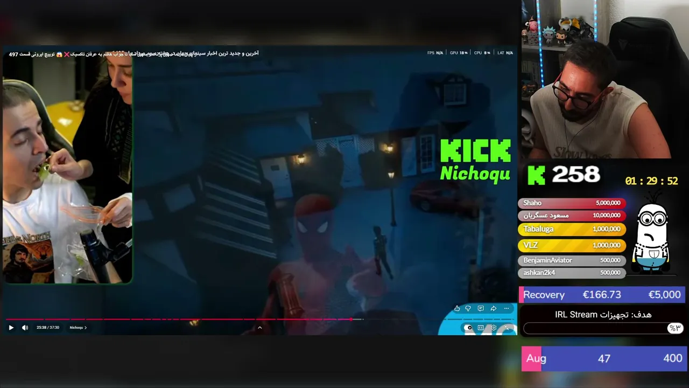Click the GPU 18% stat in overlay
The height and width of the screenshot is (388, 689).
(459, 53)
